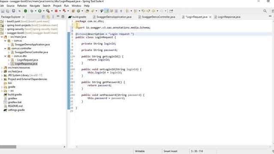Fold the getPassword method at line 20

click(x=74, y=82)
